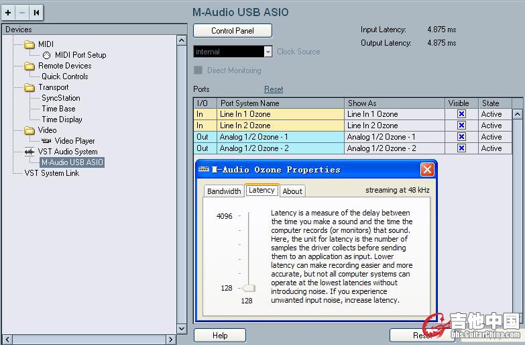Open the About tab
This screenshot has height=345, width=525.
(292, 191)
